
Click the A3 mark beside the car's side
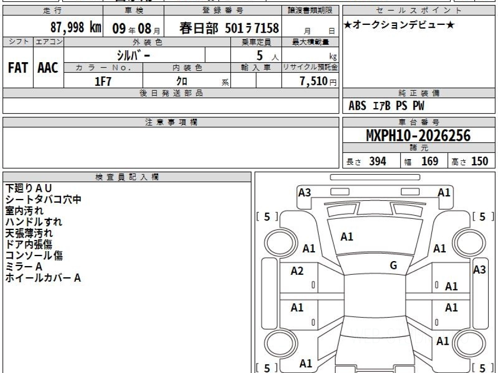479,269
